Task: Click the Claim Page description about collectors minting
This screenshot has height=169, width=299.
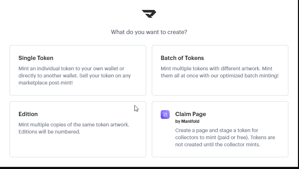Action: (x=225, y=137)
